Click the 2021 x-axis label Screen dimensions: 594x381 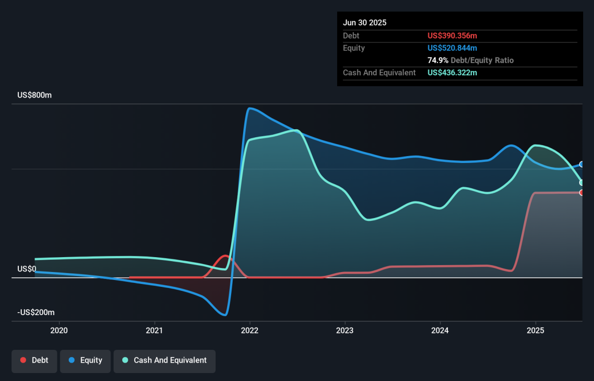click(x=154, y=330)
